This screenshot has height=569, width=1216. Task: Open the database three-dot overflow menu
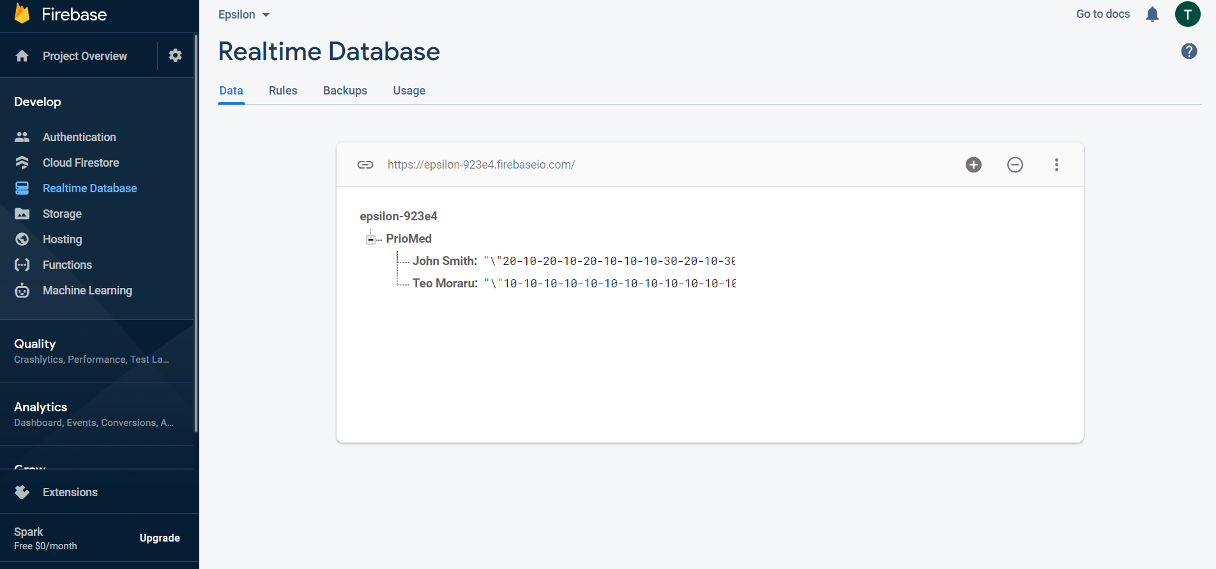1056,165
